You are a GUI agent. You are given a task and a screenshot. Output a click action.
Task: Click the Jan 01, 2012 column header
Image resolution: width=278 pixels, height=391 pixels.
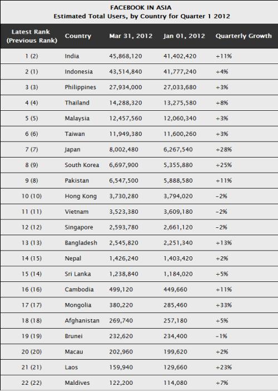(184, 36)
